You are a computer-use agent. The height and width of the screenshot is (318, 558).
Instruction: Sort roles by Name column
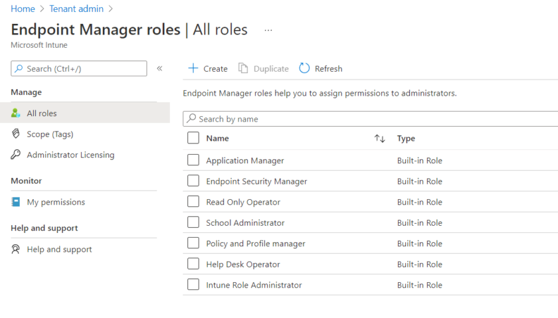pos(217,138)
